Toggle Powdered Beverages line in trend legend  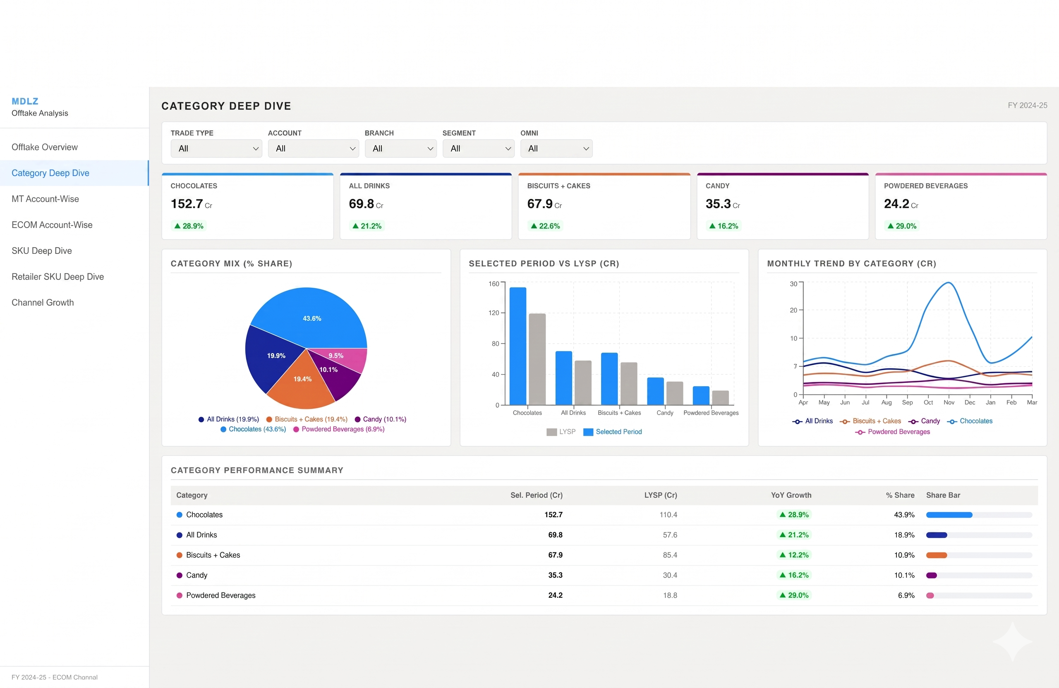tap(892, 432)
